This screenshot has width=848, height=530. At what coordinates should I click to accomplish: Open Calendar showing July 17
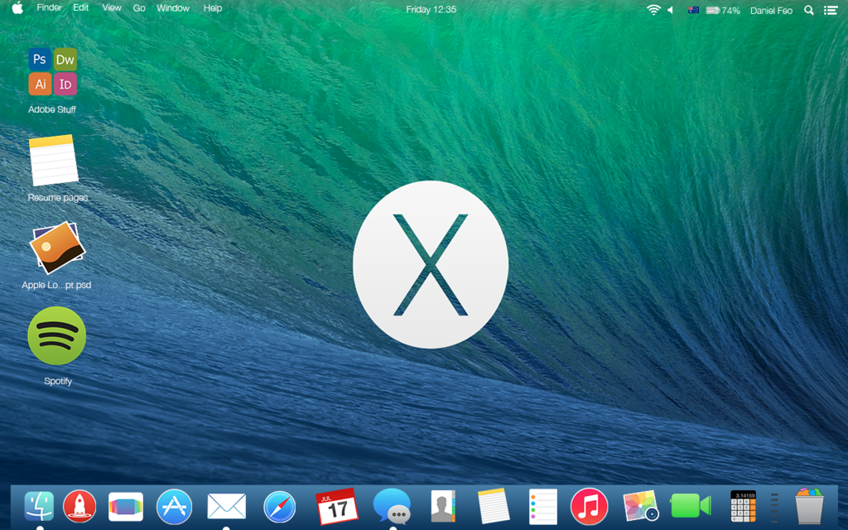coord(336,506)
